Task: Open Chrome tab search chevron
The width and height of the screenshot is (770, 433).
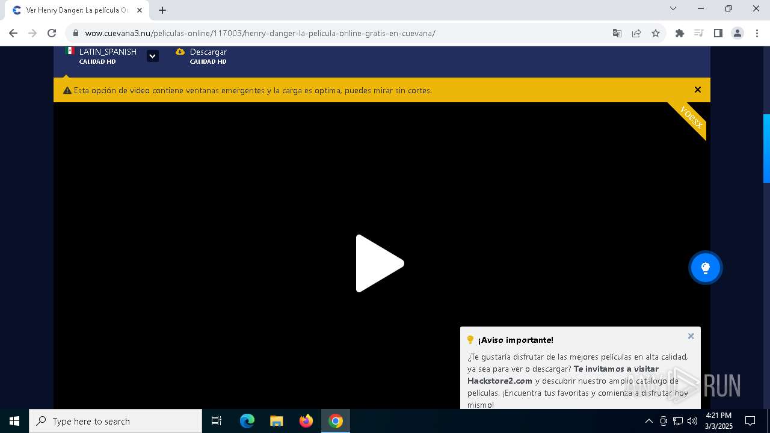Action: pyautogui.click(x=673, y=8)
